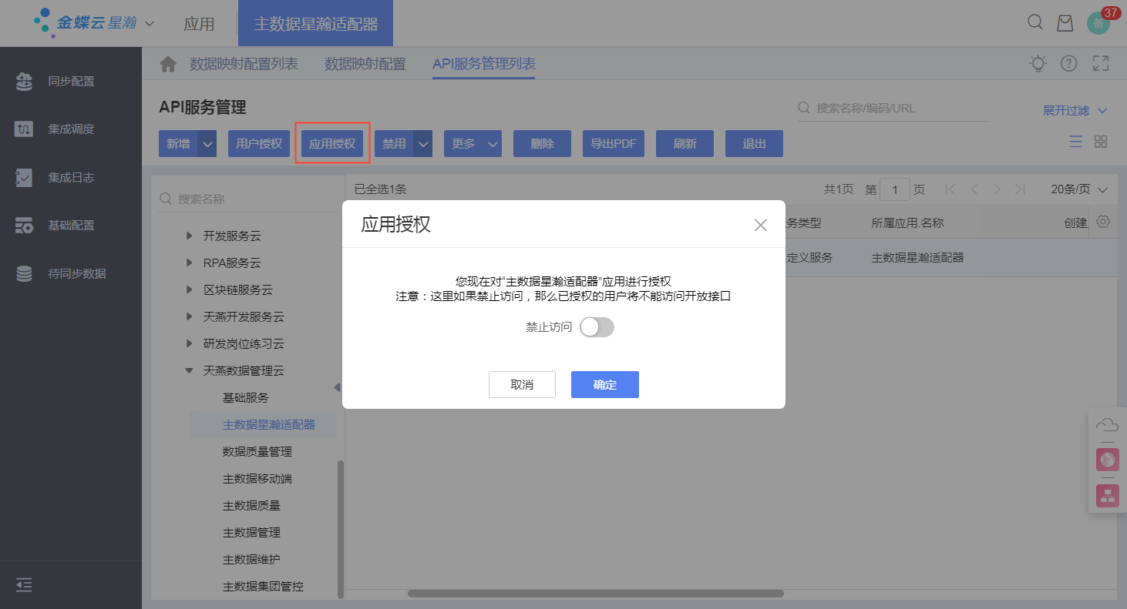Switch to 数据映射配置列表 tab
The height and width of the screenshot is (609, 1127).
point(244,64)
